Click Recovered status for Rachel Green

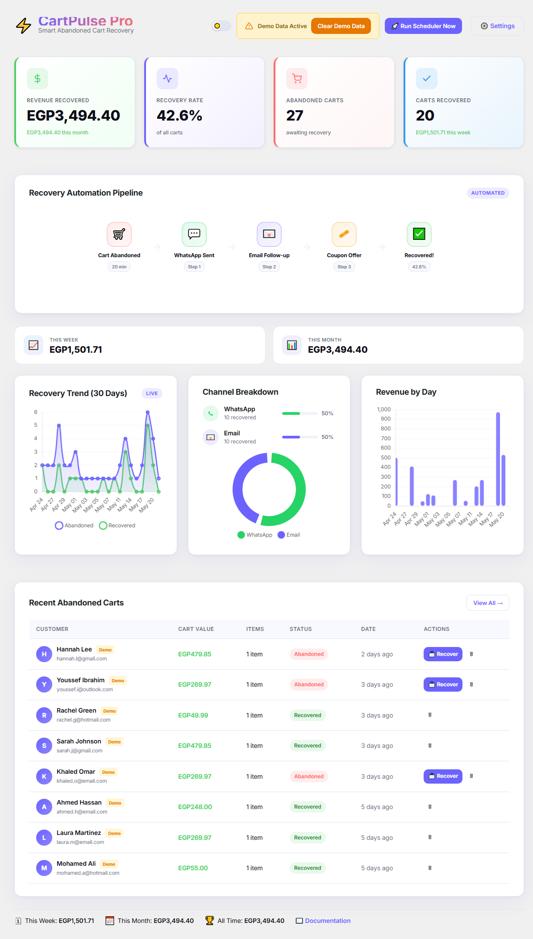point(308,715)
